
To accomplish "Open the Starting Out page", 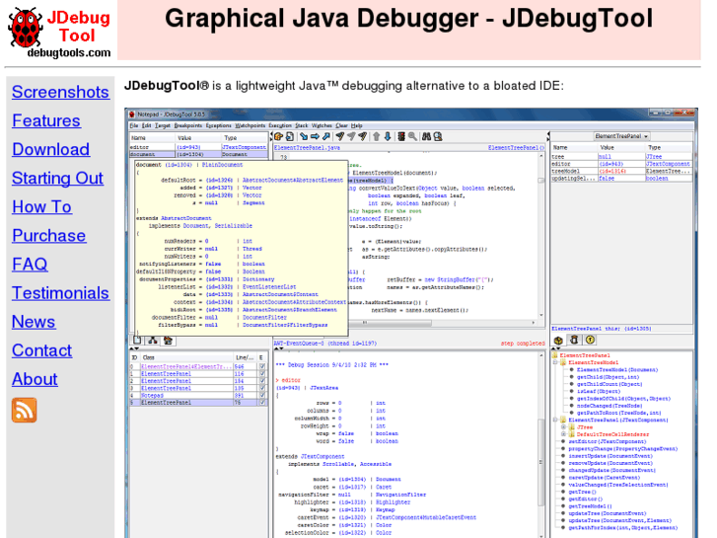I will pos(57,178).
